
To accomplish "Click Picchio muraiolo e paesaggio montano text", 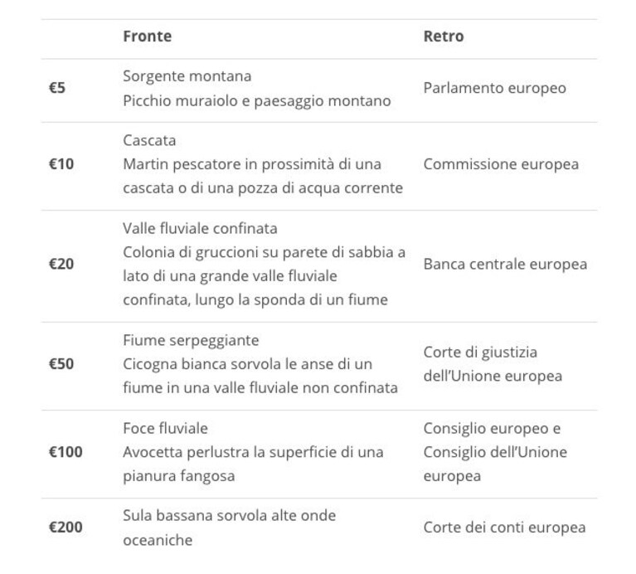I will pyautogui.click(x=257, y=100).
